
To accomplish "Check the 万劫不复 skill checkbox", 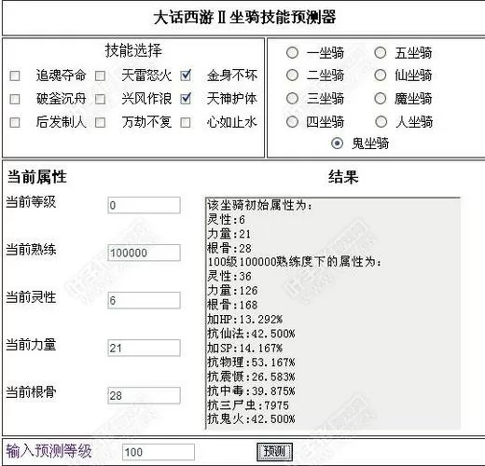I will [100, 122].
